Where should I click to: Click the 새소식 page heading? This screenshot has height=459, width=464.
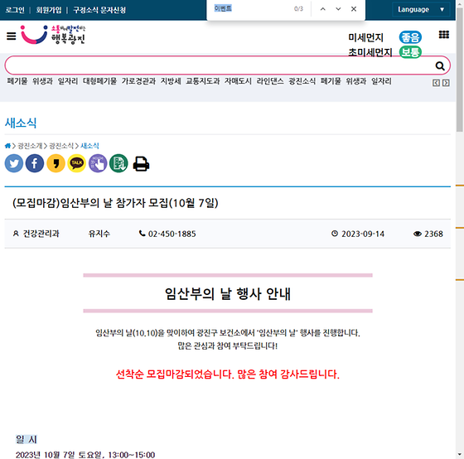21,123
